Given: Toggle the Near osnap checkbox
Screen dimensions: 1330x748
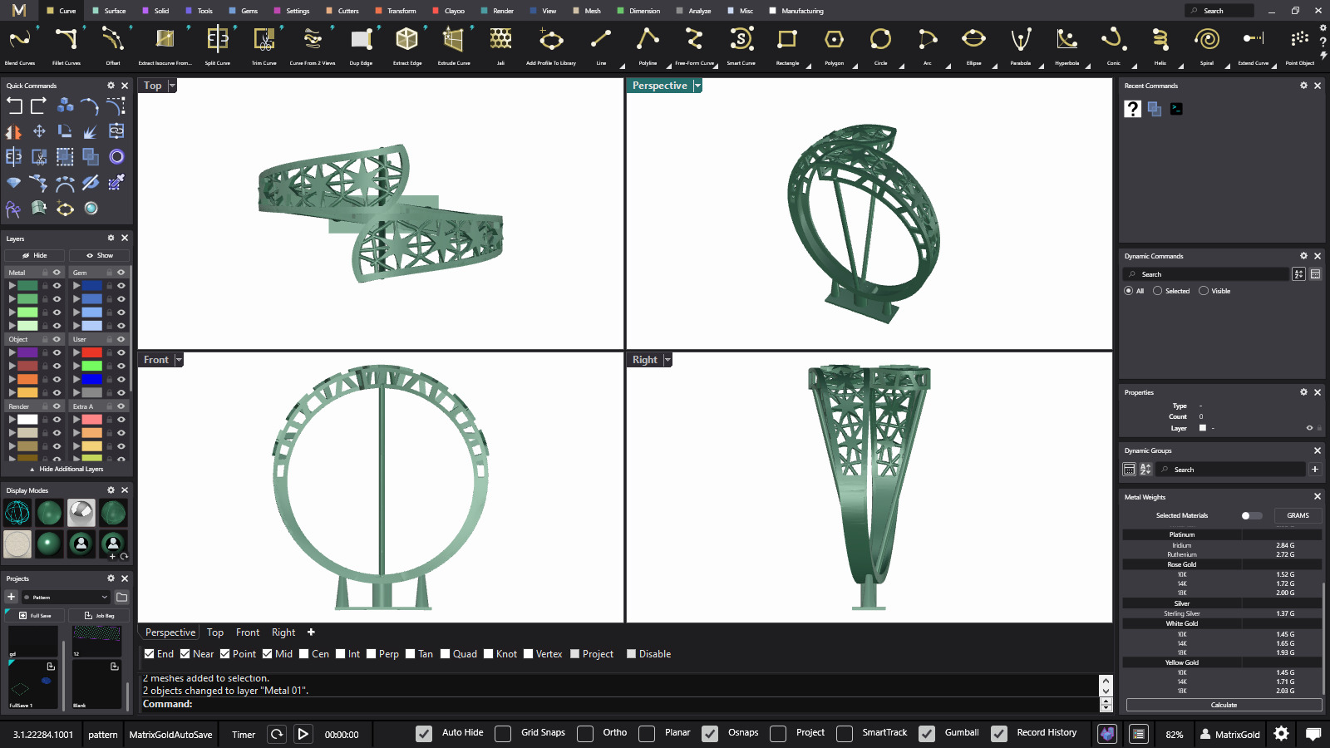Looking at the screenshot, I should pos(185,654).
